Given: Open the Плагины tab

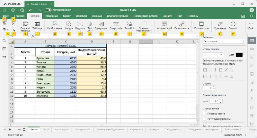Looking at the screenshot, I should [193, 16].
